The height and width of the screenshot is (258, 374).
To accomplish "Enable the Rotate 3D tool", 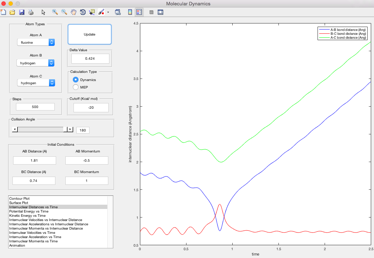I will [x=83, y=12].
